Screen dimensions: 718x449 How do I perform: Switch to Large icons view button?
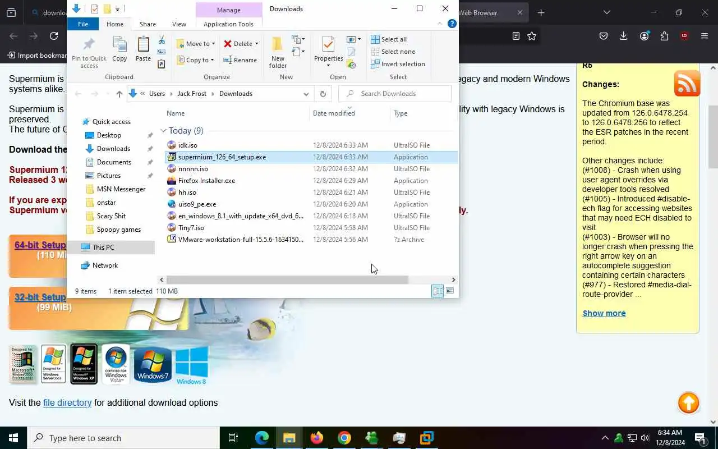450,291
